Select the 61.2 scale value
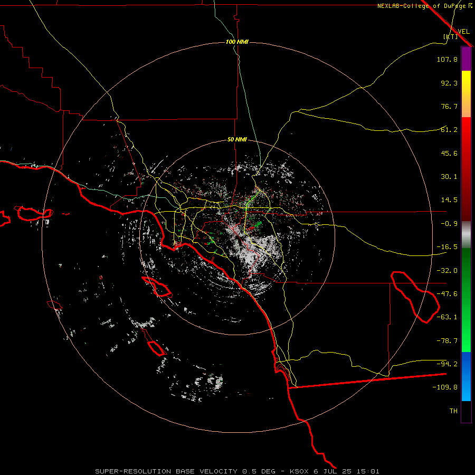 (x=449, y=130)
